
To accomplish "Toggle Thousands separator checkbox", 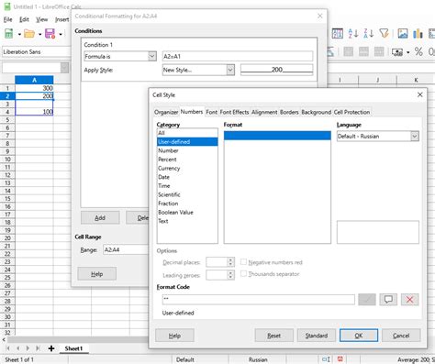I will pos(243,273).
